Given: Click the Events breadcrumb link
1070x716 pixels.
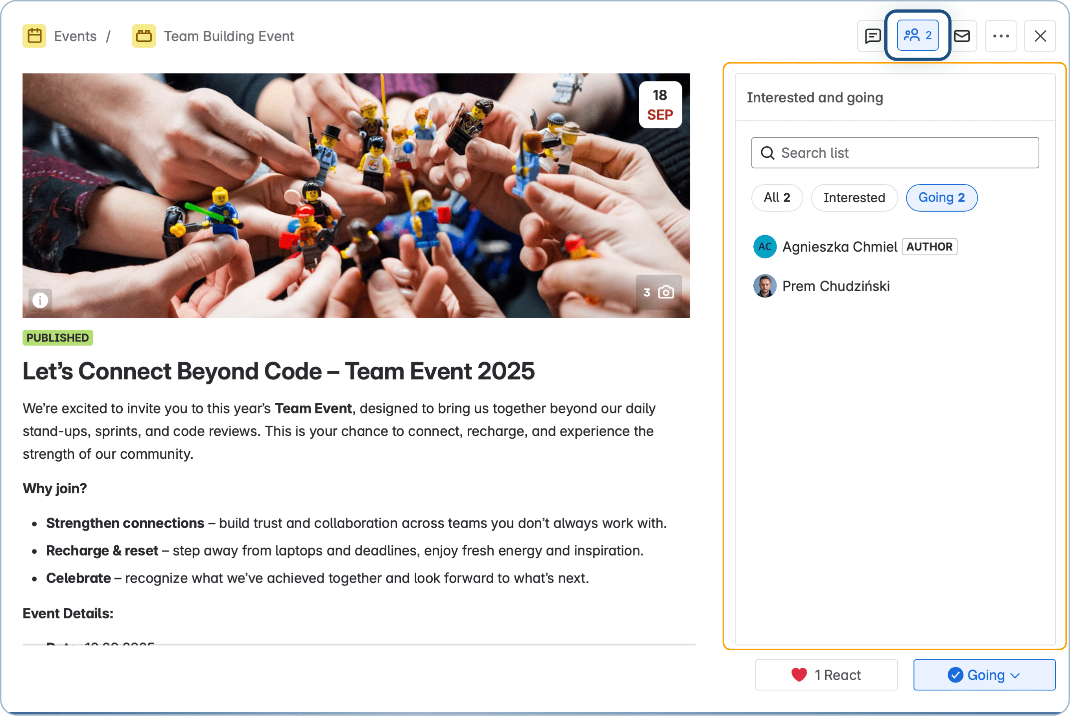Looking at the screenshot, I should click(x=75, y=36).
